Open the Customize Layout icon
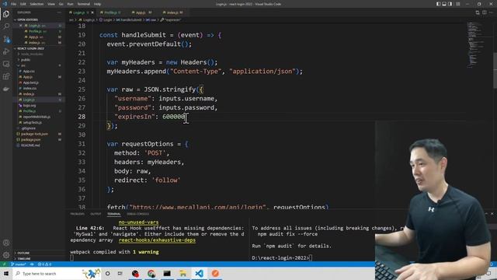This screenshot has height=280, width=497. pos(457,4)
